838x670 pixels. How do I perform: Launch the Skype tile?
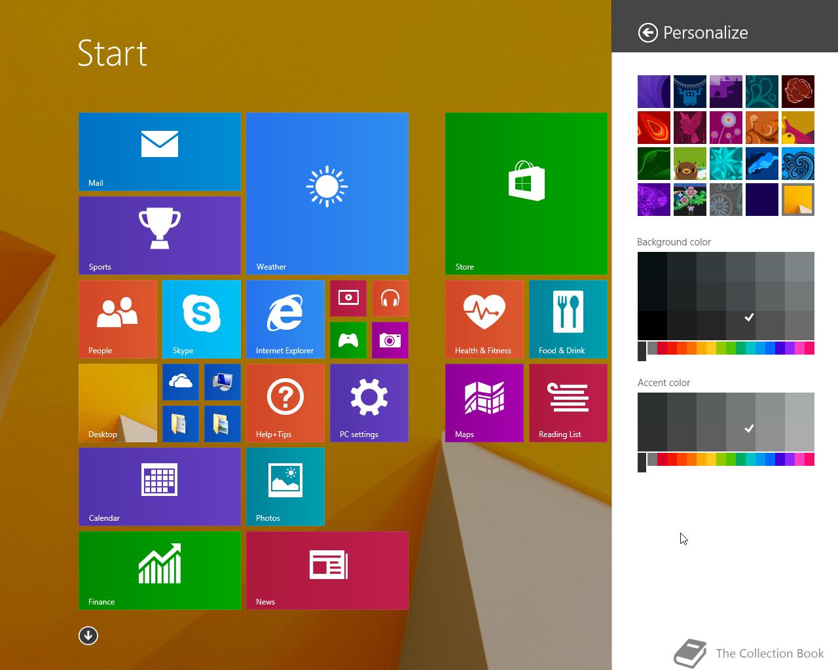(202, 319)
